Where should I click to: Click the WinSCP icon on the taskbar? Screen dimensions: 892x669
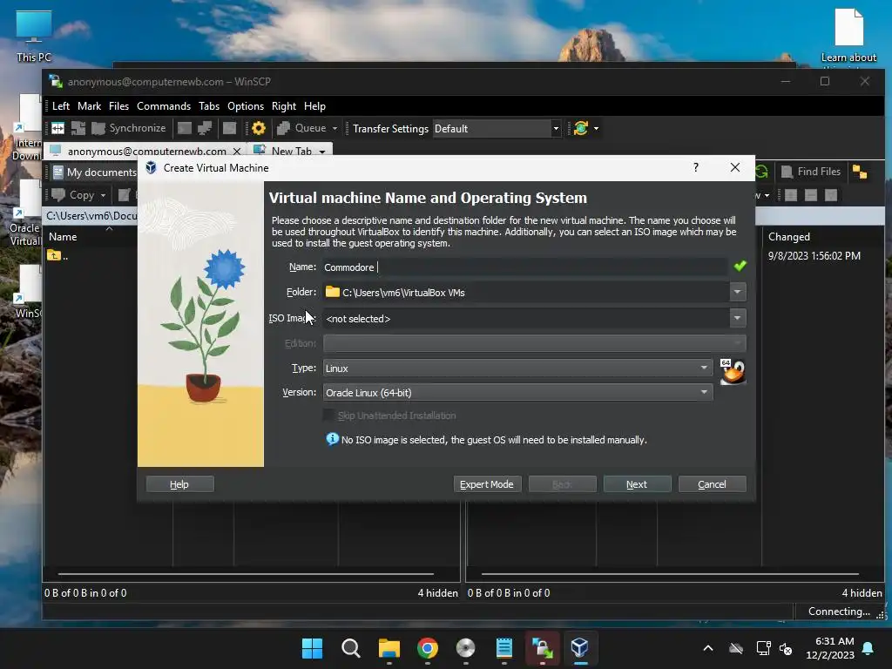click(x=542, y=648)
